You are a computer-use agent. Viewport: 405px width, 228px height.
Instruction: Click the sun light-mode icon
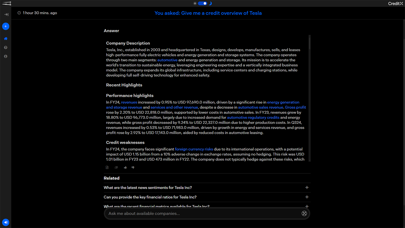coord(195,4)
